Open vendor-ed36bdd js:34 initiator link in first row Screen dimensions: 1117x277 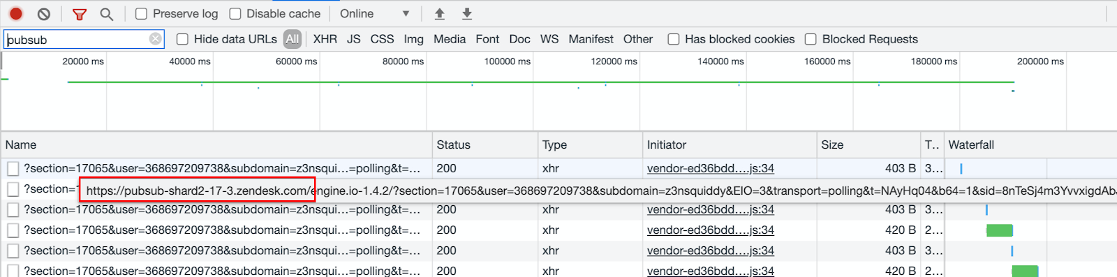click(x=711, y=168)
